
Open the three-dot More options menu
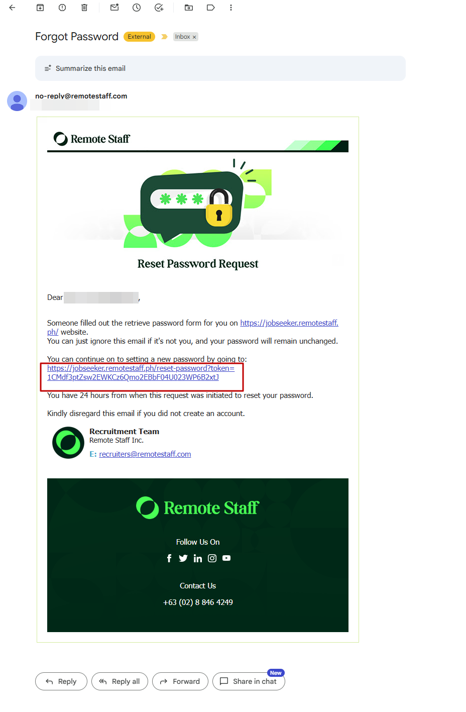(x=231, y=8)
